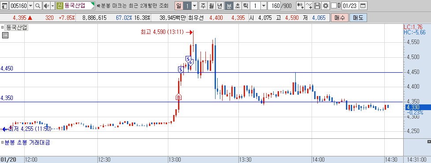Toggle the 동국산업 chart legend marker
Screen dimensions: 431x163
point(2,27)
